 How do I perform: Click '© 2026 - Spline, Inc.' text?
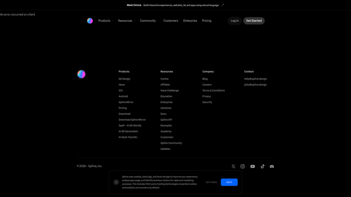tap(90, 166)
